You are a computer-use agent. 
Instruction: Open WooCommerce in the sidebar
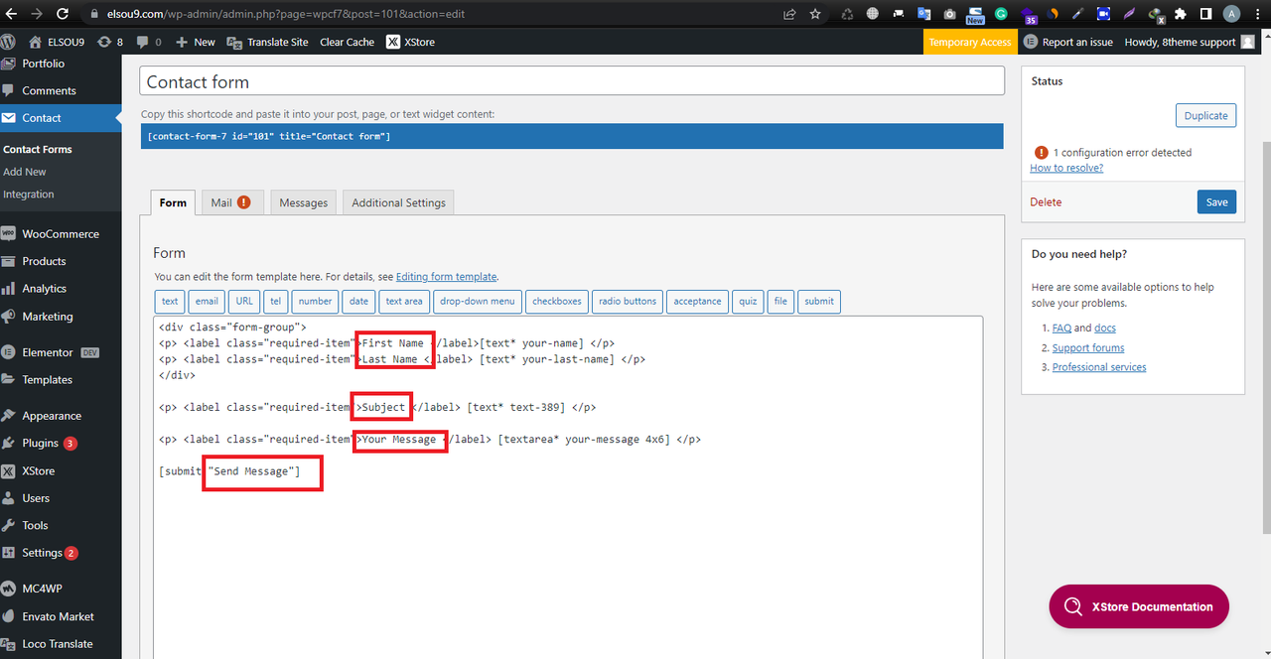(x=61, y=234)
